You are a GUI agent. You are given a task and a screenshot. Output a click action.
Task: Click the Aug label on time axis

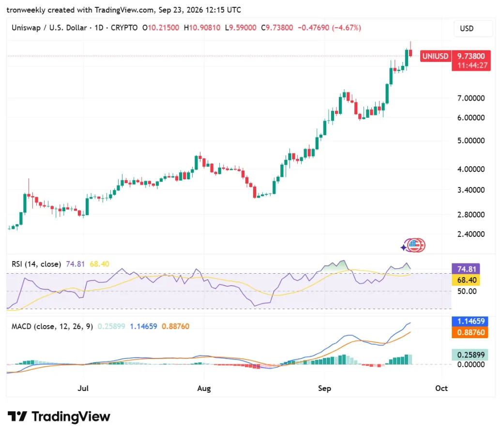[204, 388]
